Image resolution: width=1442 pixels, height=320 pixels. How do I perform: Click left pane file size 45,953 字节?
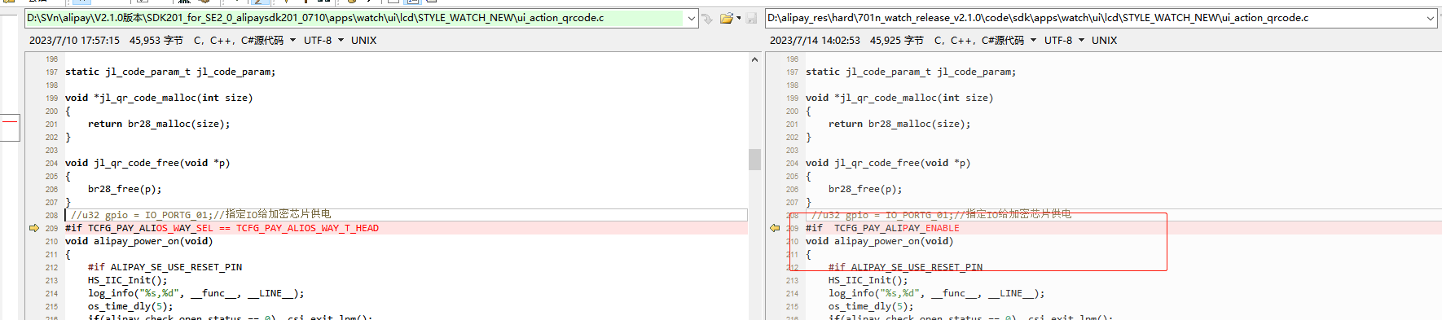coord(156,40)
